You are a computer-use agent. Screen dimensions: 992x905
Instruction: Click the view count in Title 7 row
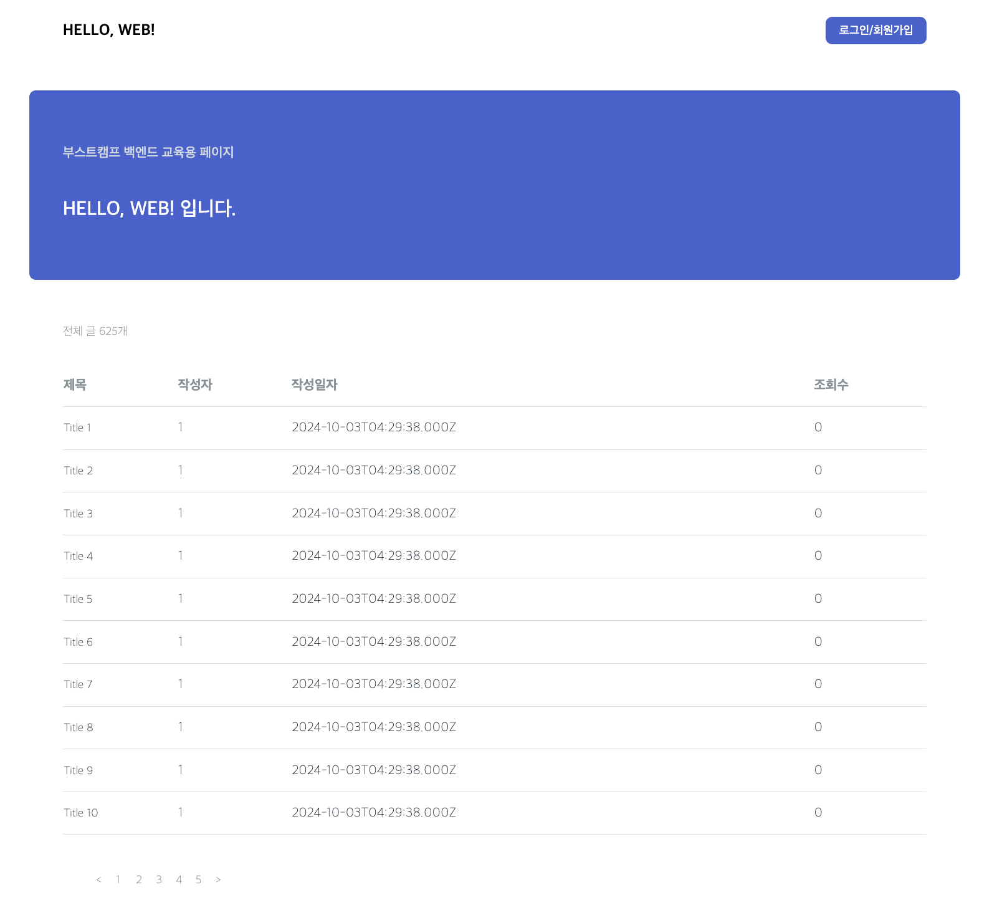tap(818, 684)
